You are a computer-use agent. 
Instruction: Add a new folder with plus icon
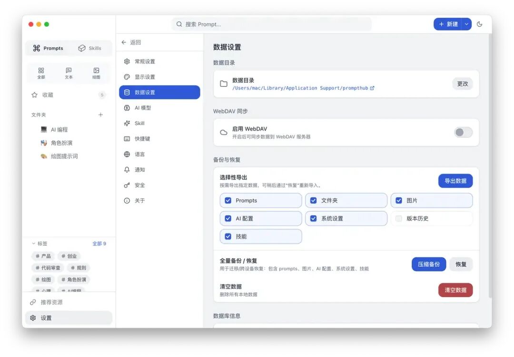tap(100, 115)
